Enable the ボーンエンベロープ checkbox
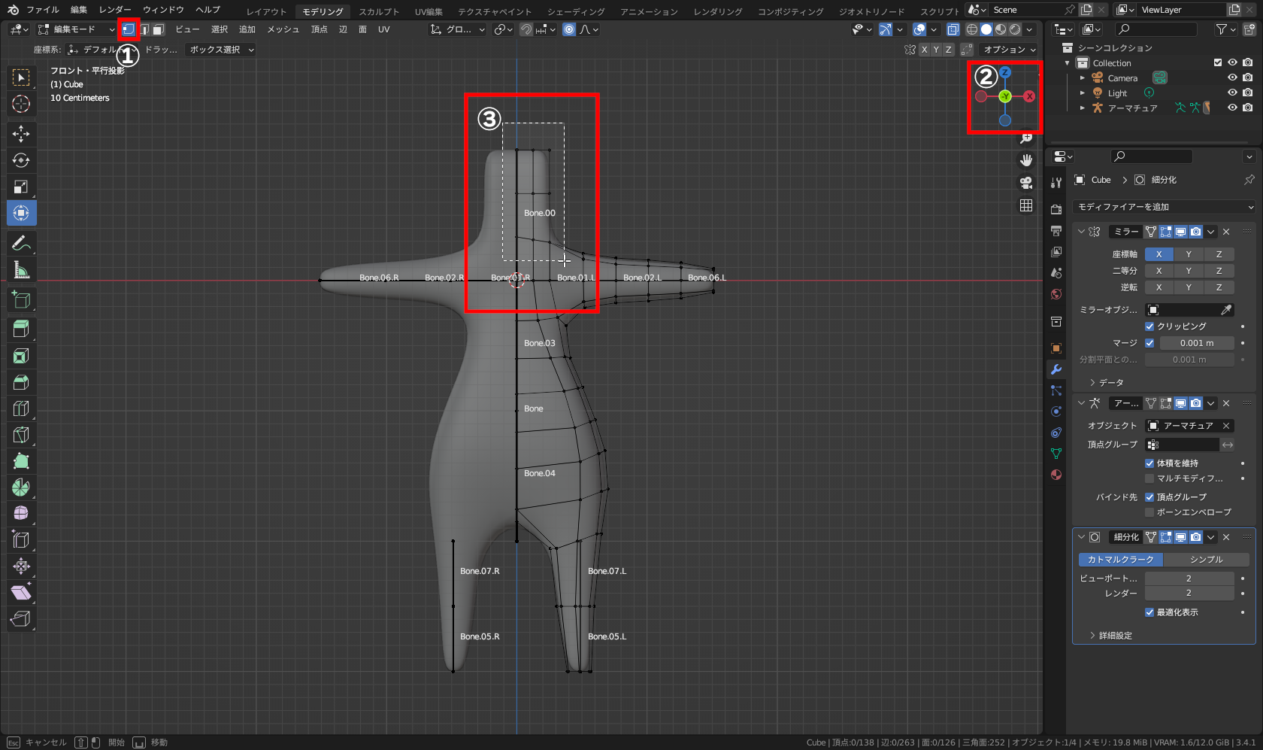The width and height of the screenshot is (1263, 750). (1149, 512)
